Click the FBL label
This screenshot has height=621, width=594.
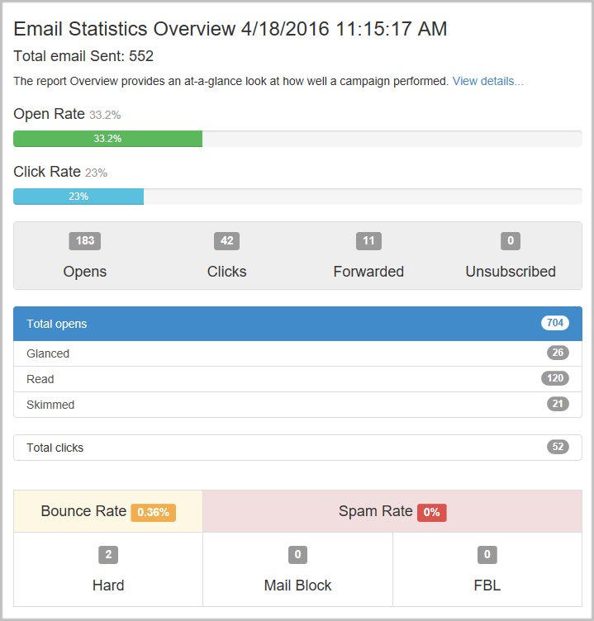[487, 585]
